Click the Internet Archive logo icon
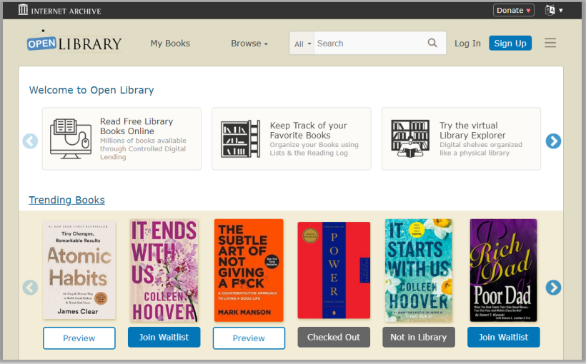 pyautogui.click(x=24, y=10)
